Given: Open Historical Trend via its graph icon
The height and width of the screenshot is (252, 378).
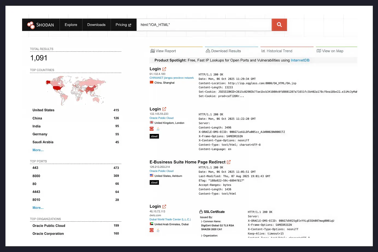Looking at the screenshot, I should click(x=264, y=51).
